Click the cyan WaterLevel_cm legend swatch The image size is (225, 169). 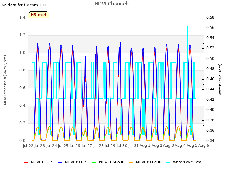point(168,163)
